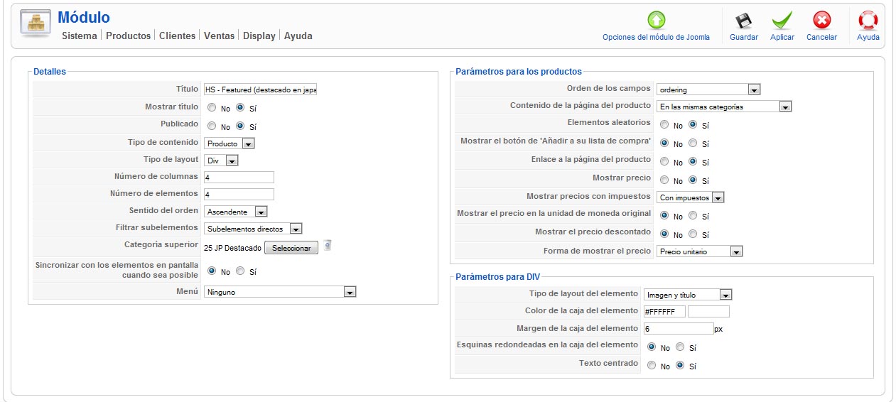This screenshot has height=402, width=896.
Task: Expand the Orden de los campos dropdown
Action: pos(708,89)
